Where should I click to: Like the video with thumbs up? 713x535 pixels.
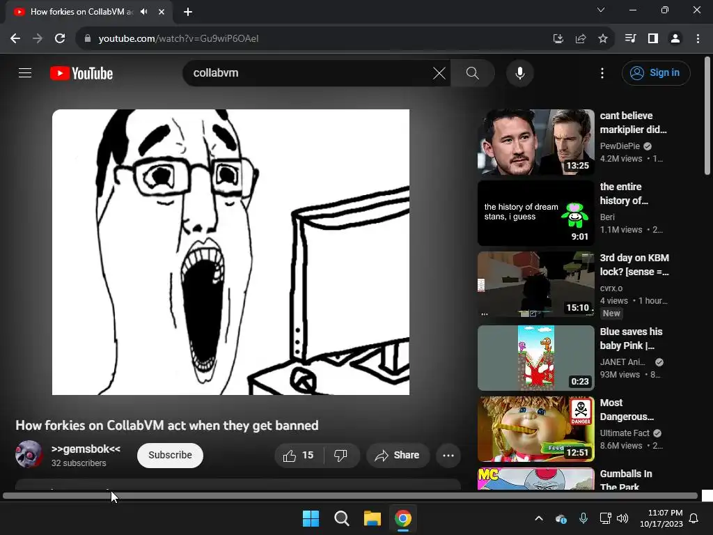pos(299,456)
